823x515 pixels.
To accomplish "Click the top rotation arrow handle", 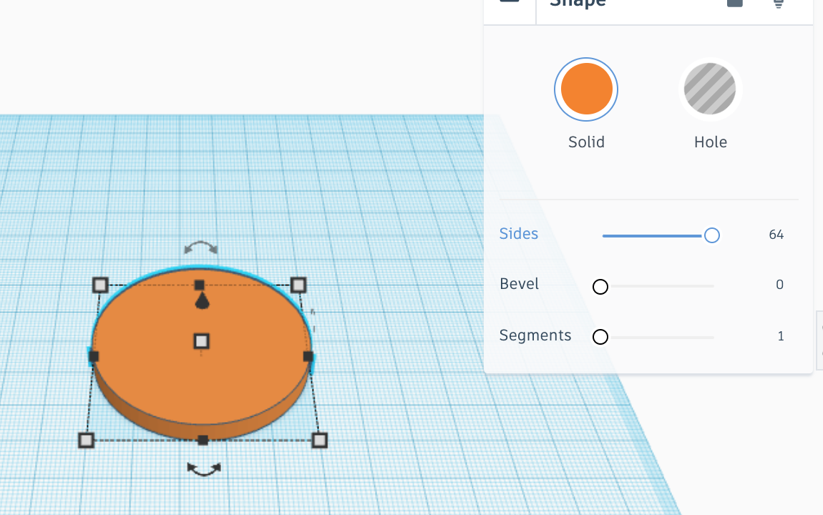I will coord(201,247).
